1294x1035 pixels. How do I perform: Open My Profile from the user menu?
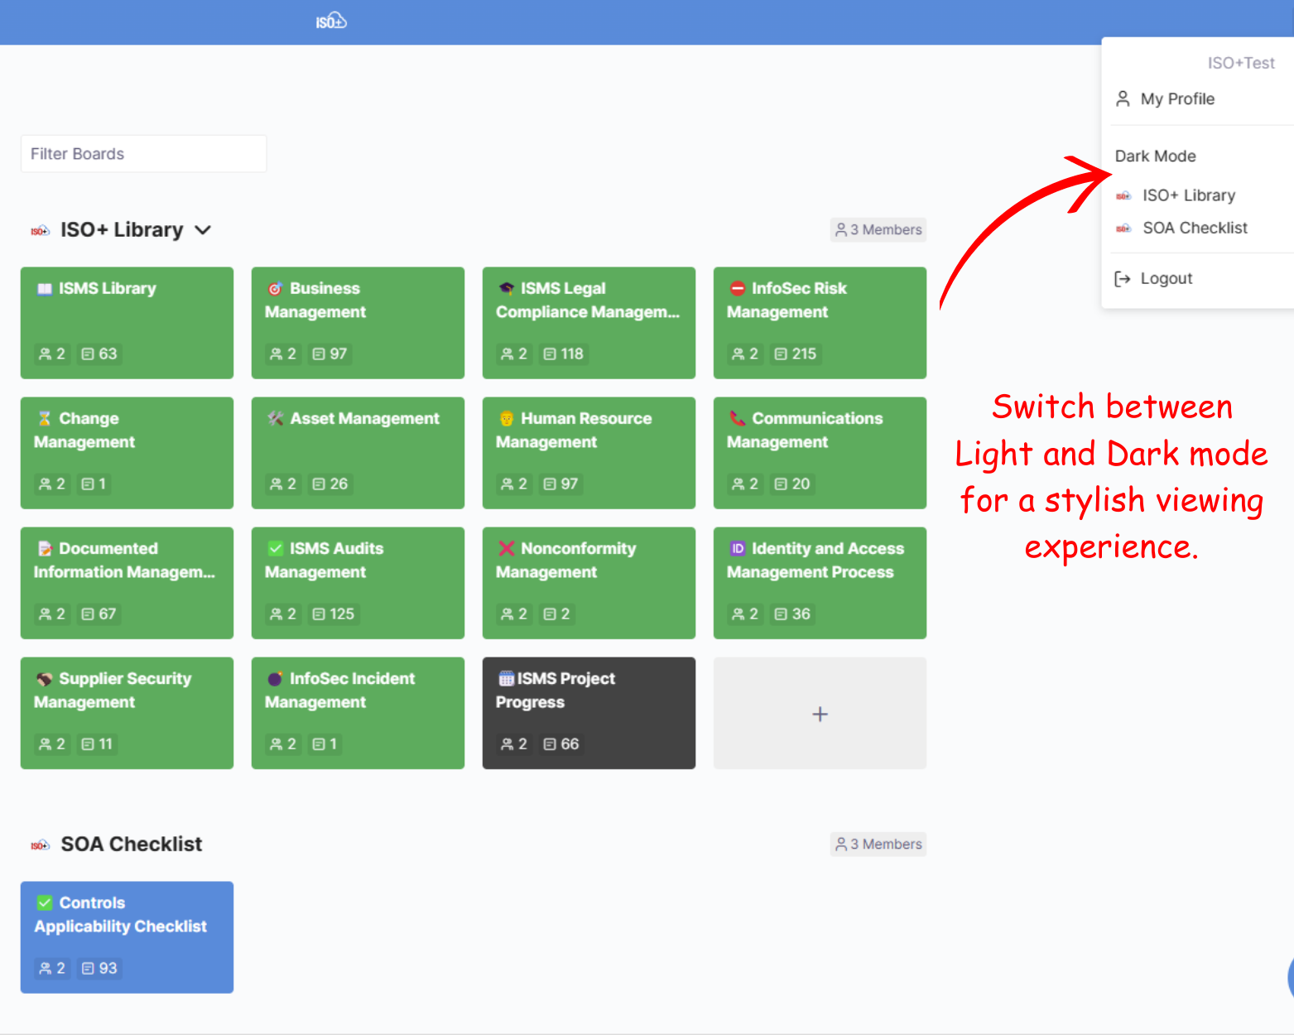[x=1176, y=99]
